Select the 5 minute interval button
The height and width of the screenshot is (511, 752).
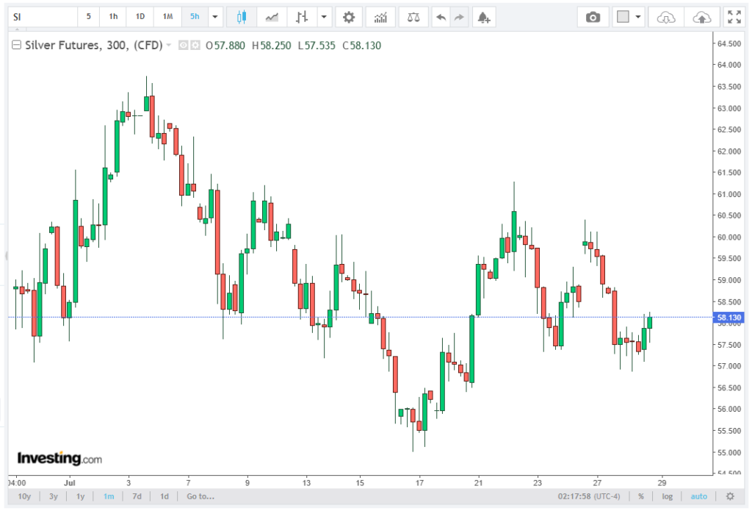[x=88, y=17]
